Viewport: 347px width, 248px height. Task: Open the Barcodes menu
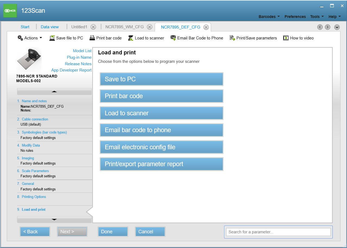tap(269, 17)
